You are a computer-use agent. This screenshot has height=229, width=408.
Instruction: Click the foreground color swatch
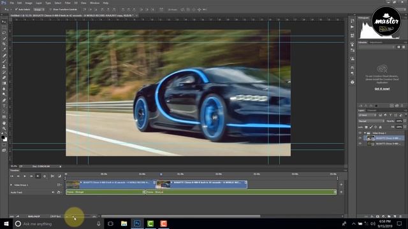pos(3,137)
